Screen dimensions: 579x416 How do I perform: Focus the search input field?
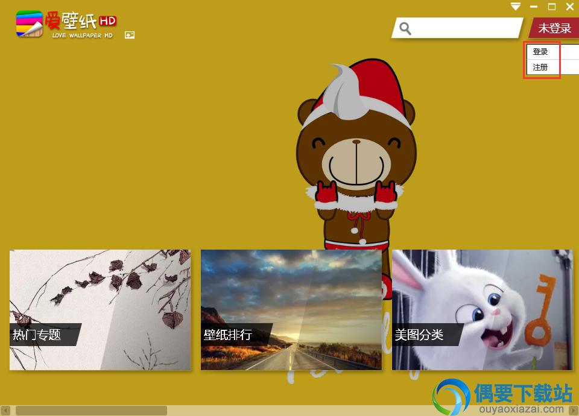458,28
